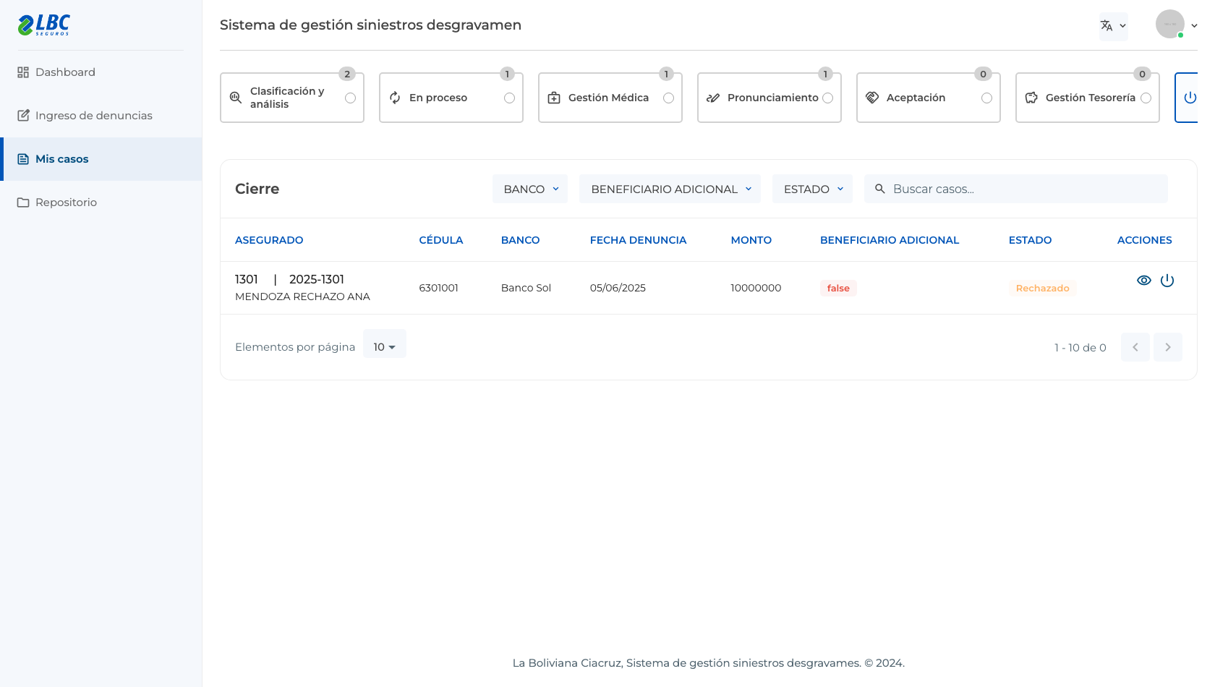The width and height of the screenshot is (1215, 687).
Task: Go to next page of results
Action: [1168, 347]
